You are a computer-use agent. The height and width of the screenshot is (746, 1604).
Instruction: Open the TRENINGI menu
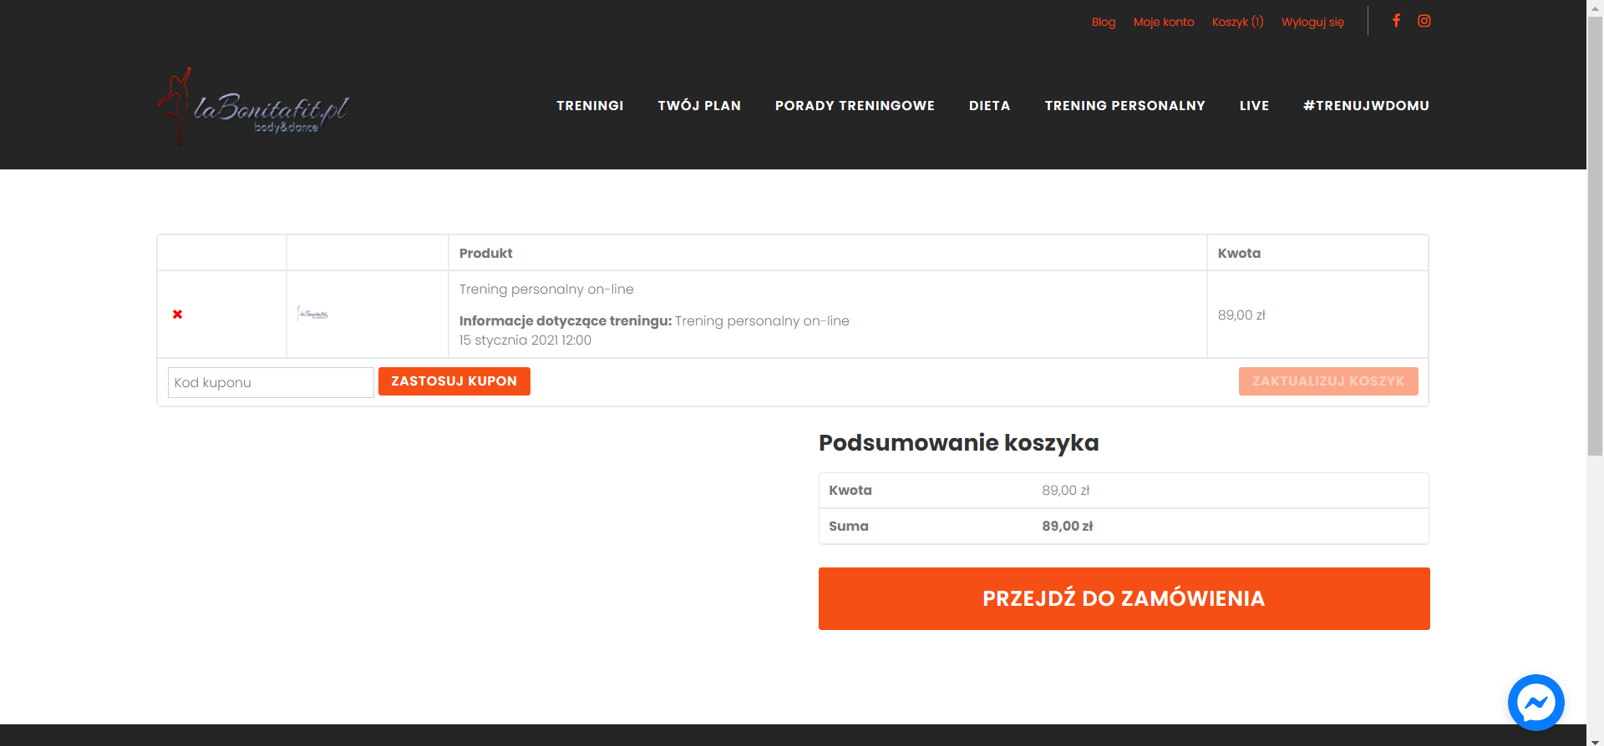(590, 106)
